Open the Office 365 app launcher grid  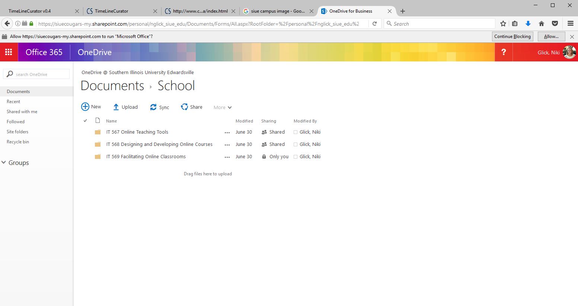coord(9,52)
